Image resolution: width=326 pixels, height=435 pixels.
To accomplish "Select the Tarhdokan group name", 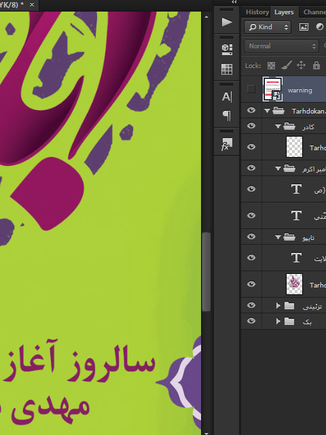I will tap(308, 111).
